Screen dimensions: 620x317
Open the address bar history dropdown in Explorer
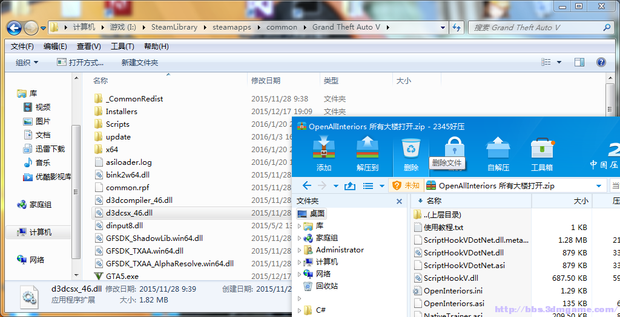(444, 28)
